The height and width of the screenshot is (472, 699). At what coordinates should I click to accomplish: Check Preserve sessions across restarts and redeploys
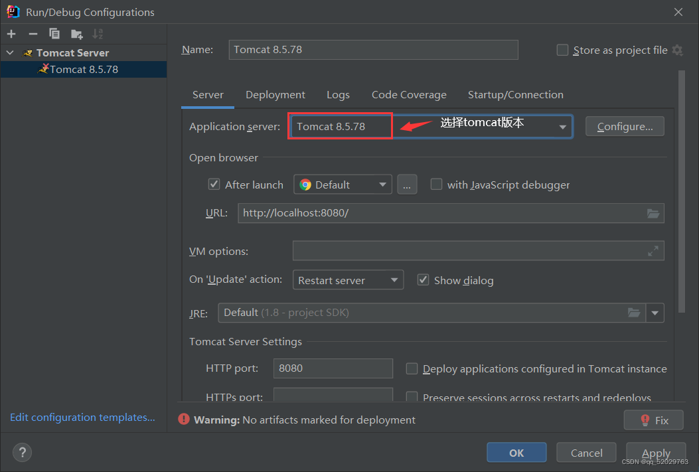[x=412, y=396]
